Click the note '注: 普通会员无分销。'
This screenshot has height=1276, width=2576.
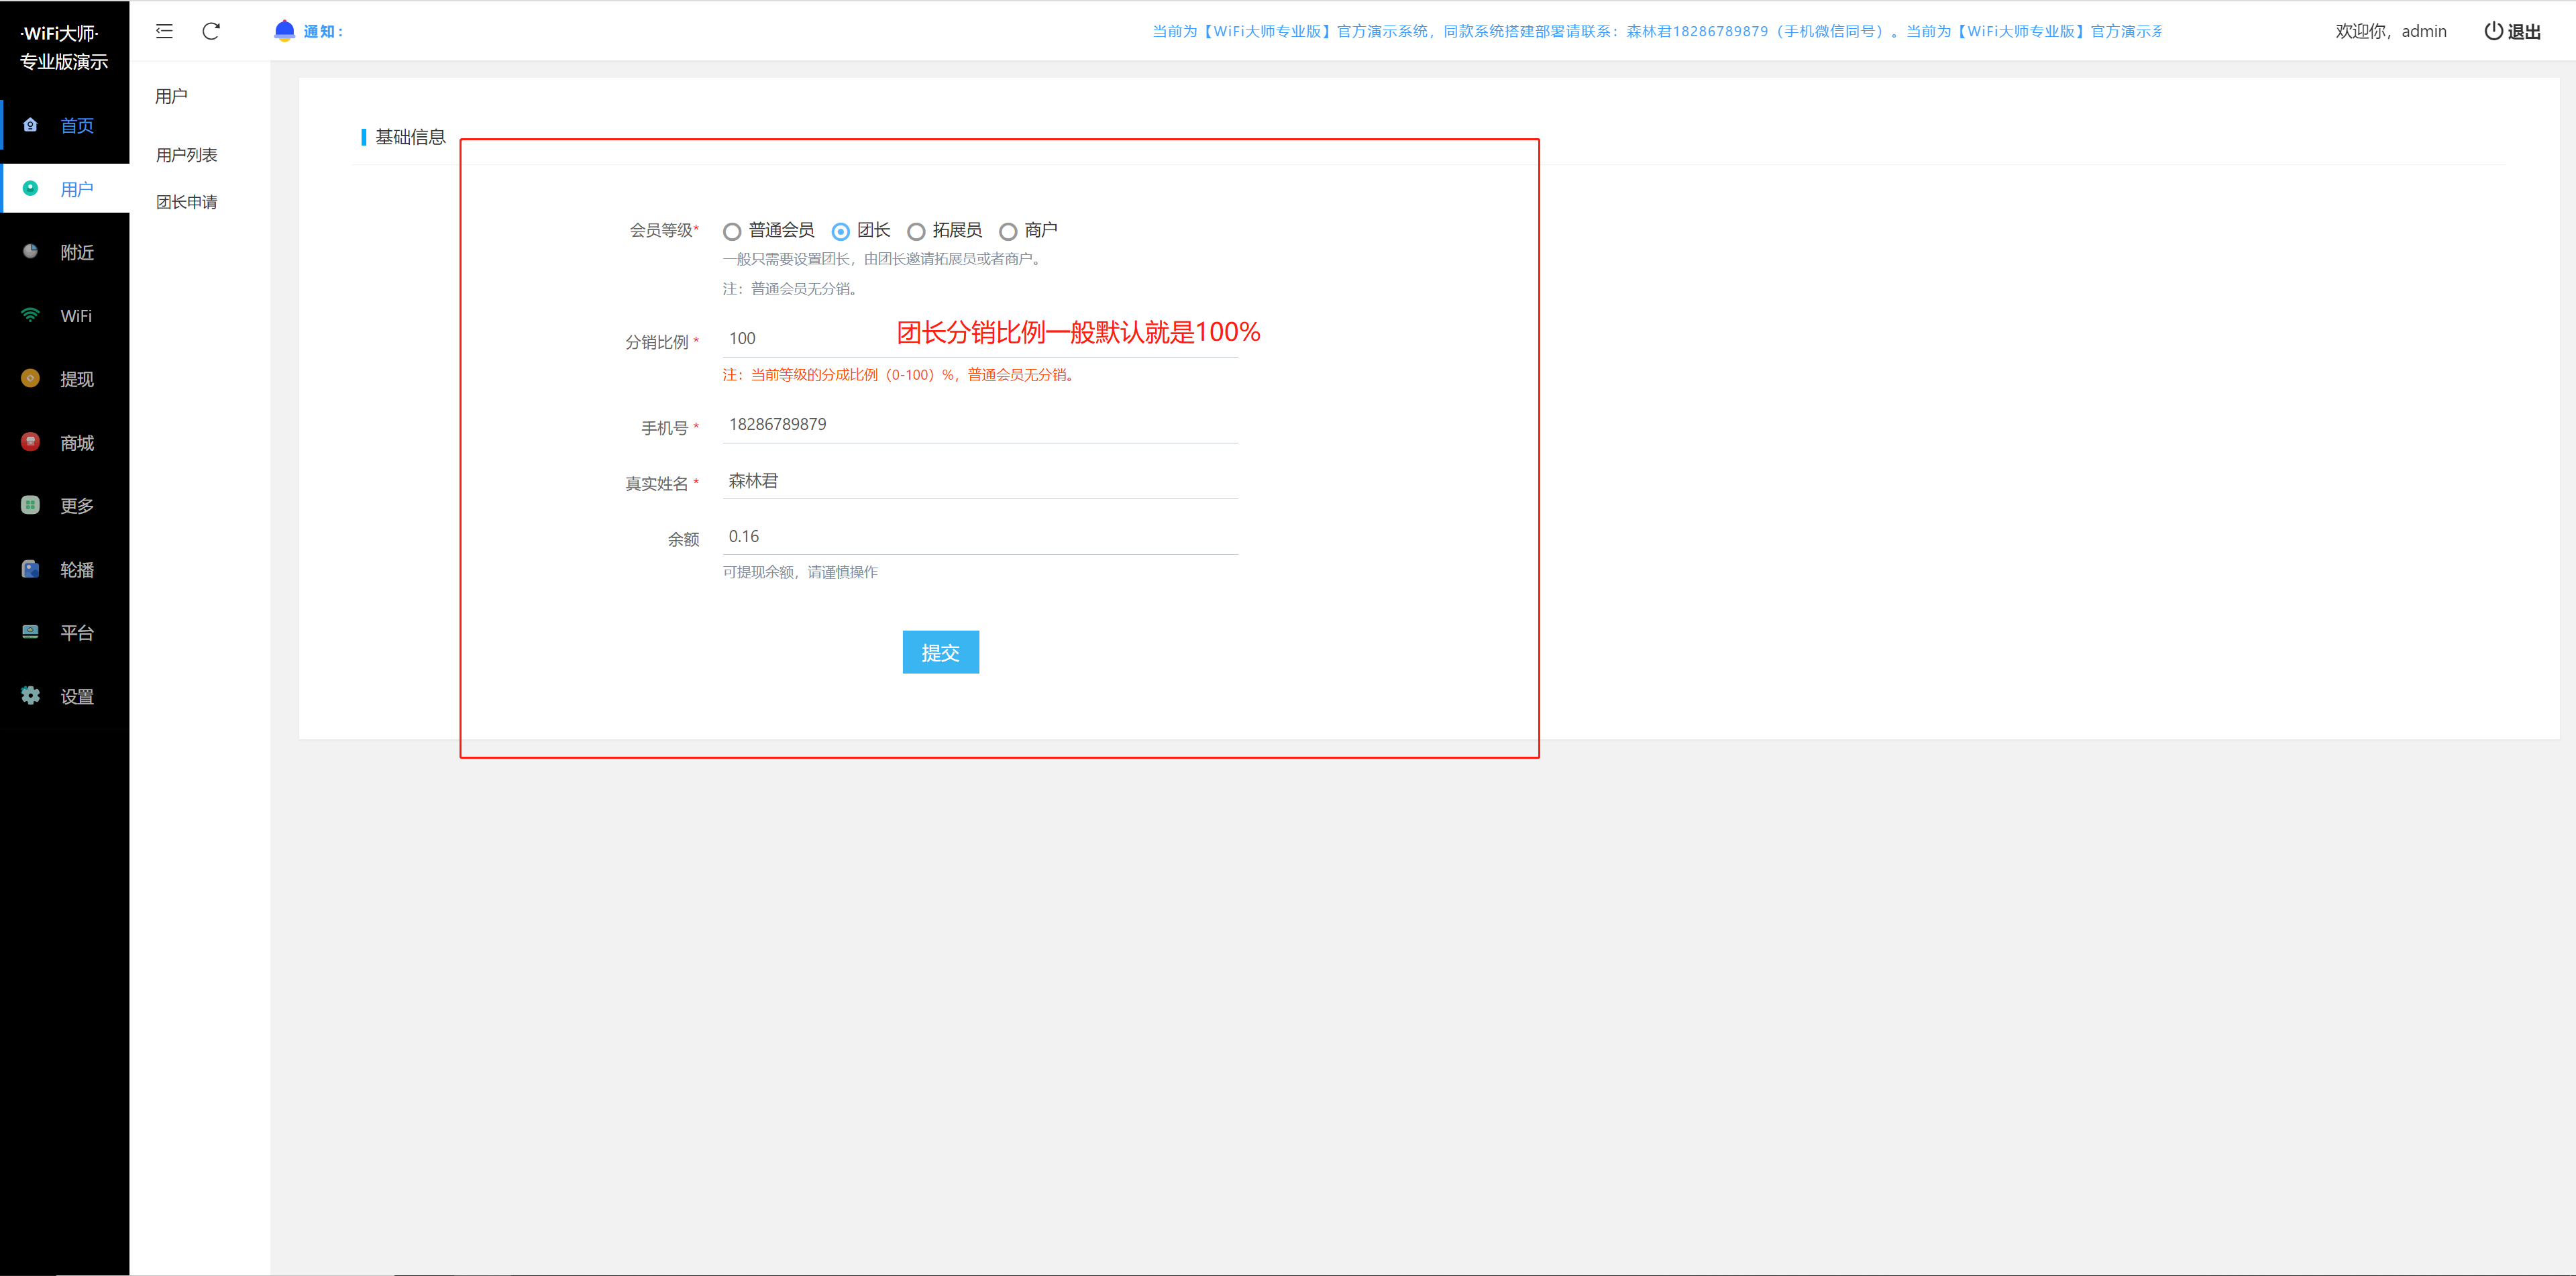pyautogui.click(x=791, y=289)
